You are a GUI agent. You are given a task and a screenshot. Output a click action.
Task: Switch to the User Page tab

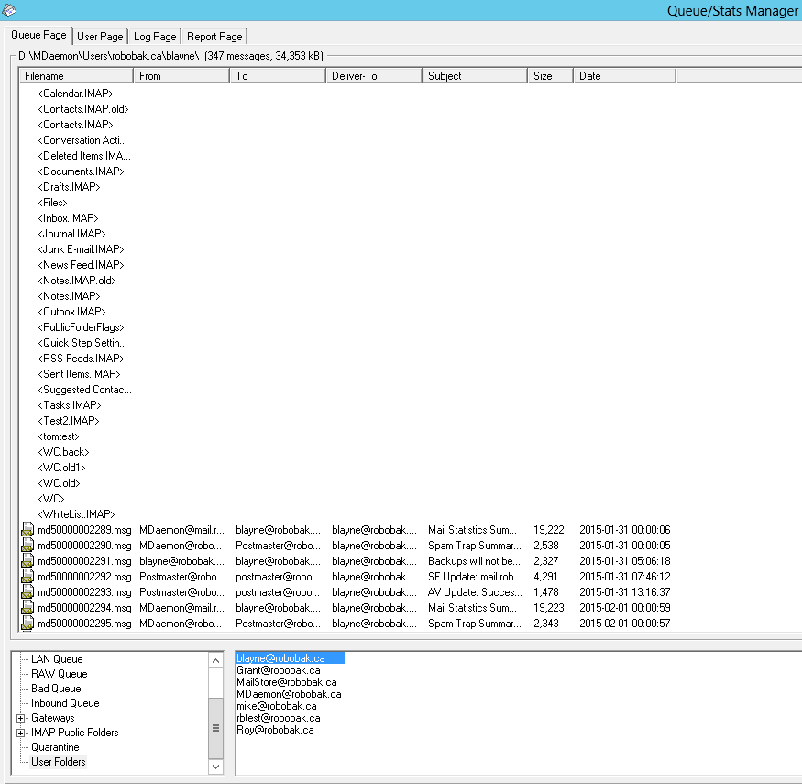pyautogui.click(x=100, y=36)
